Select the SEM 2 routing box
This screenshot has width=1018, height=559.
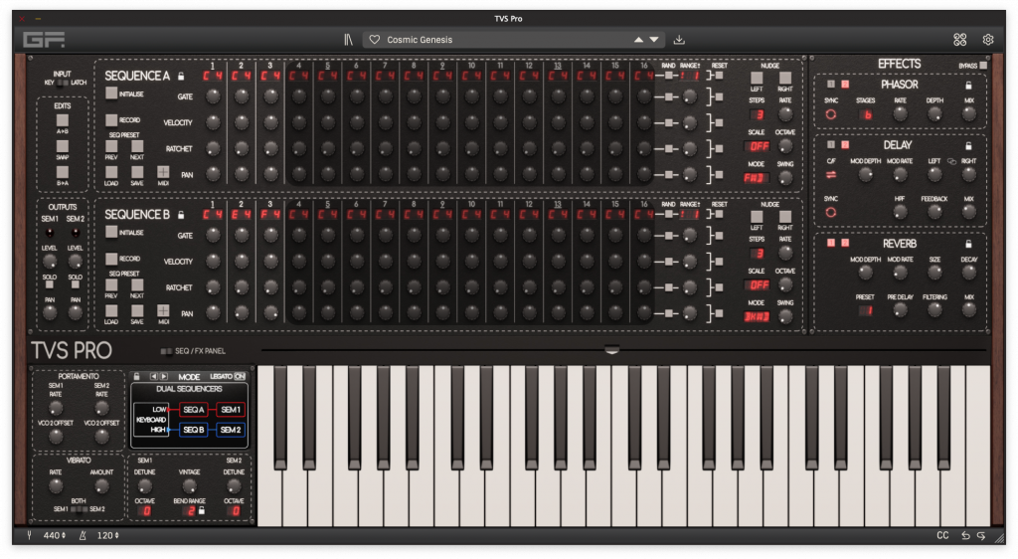231,430
